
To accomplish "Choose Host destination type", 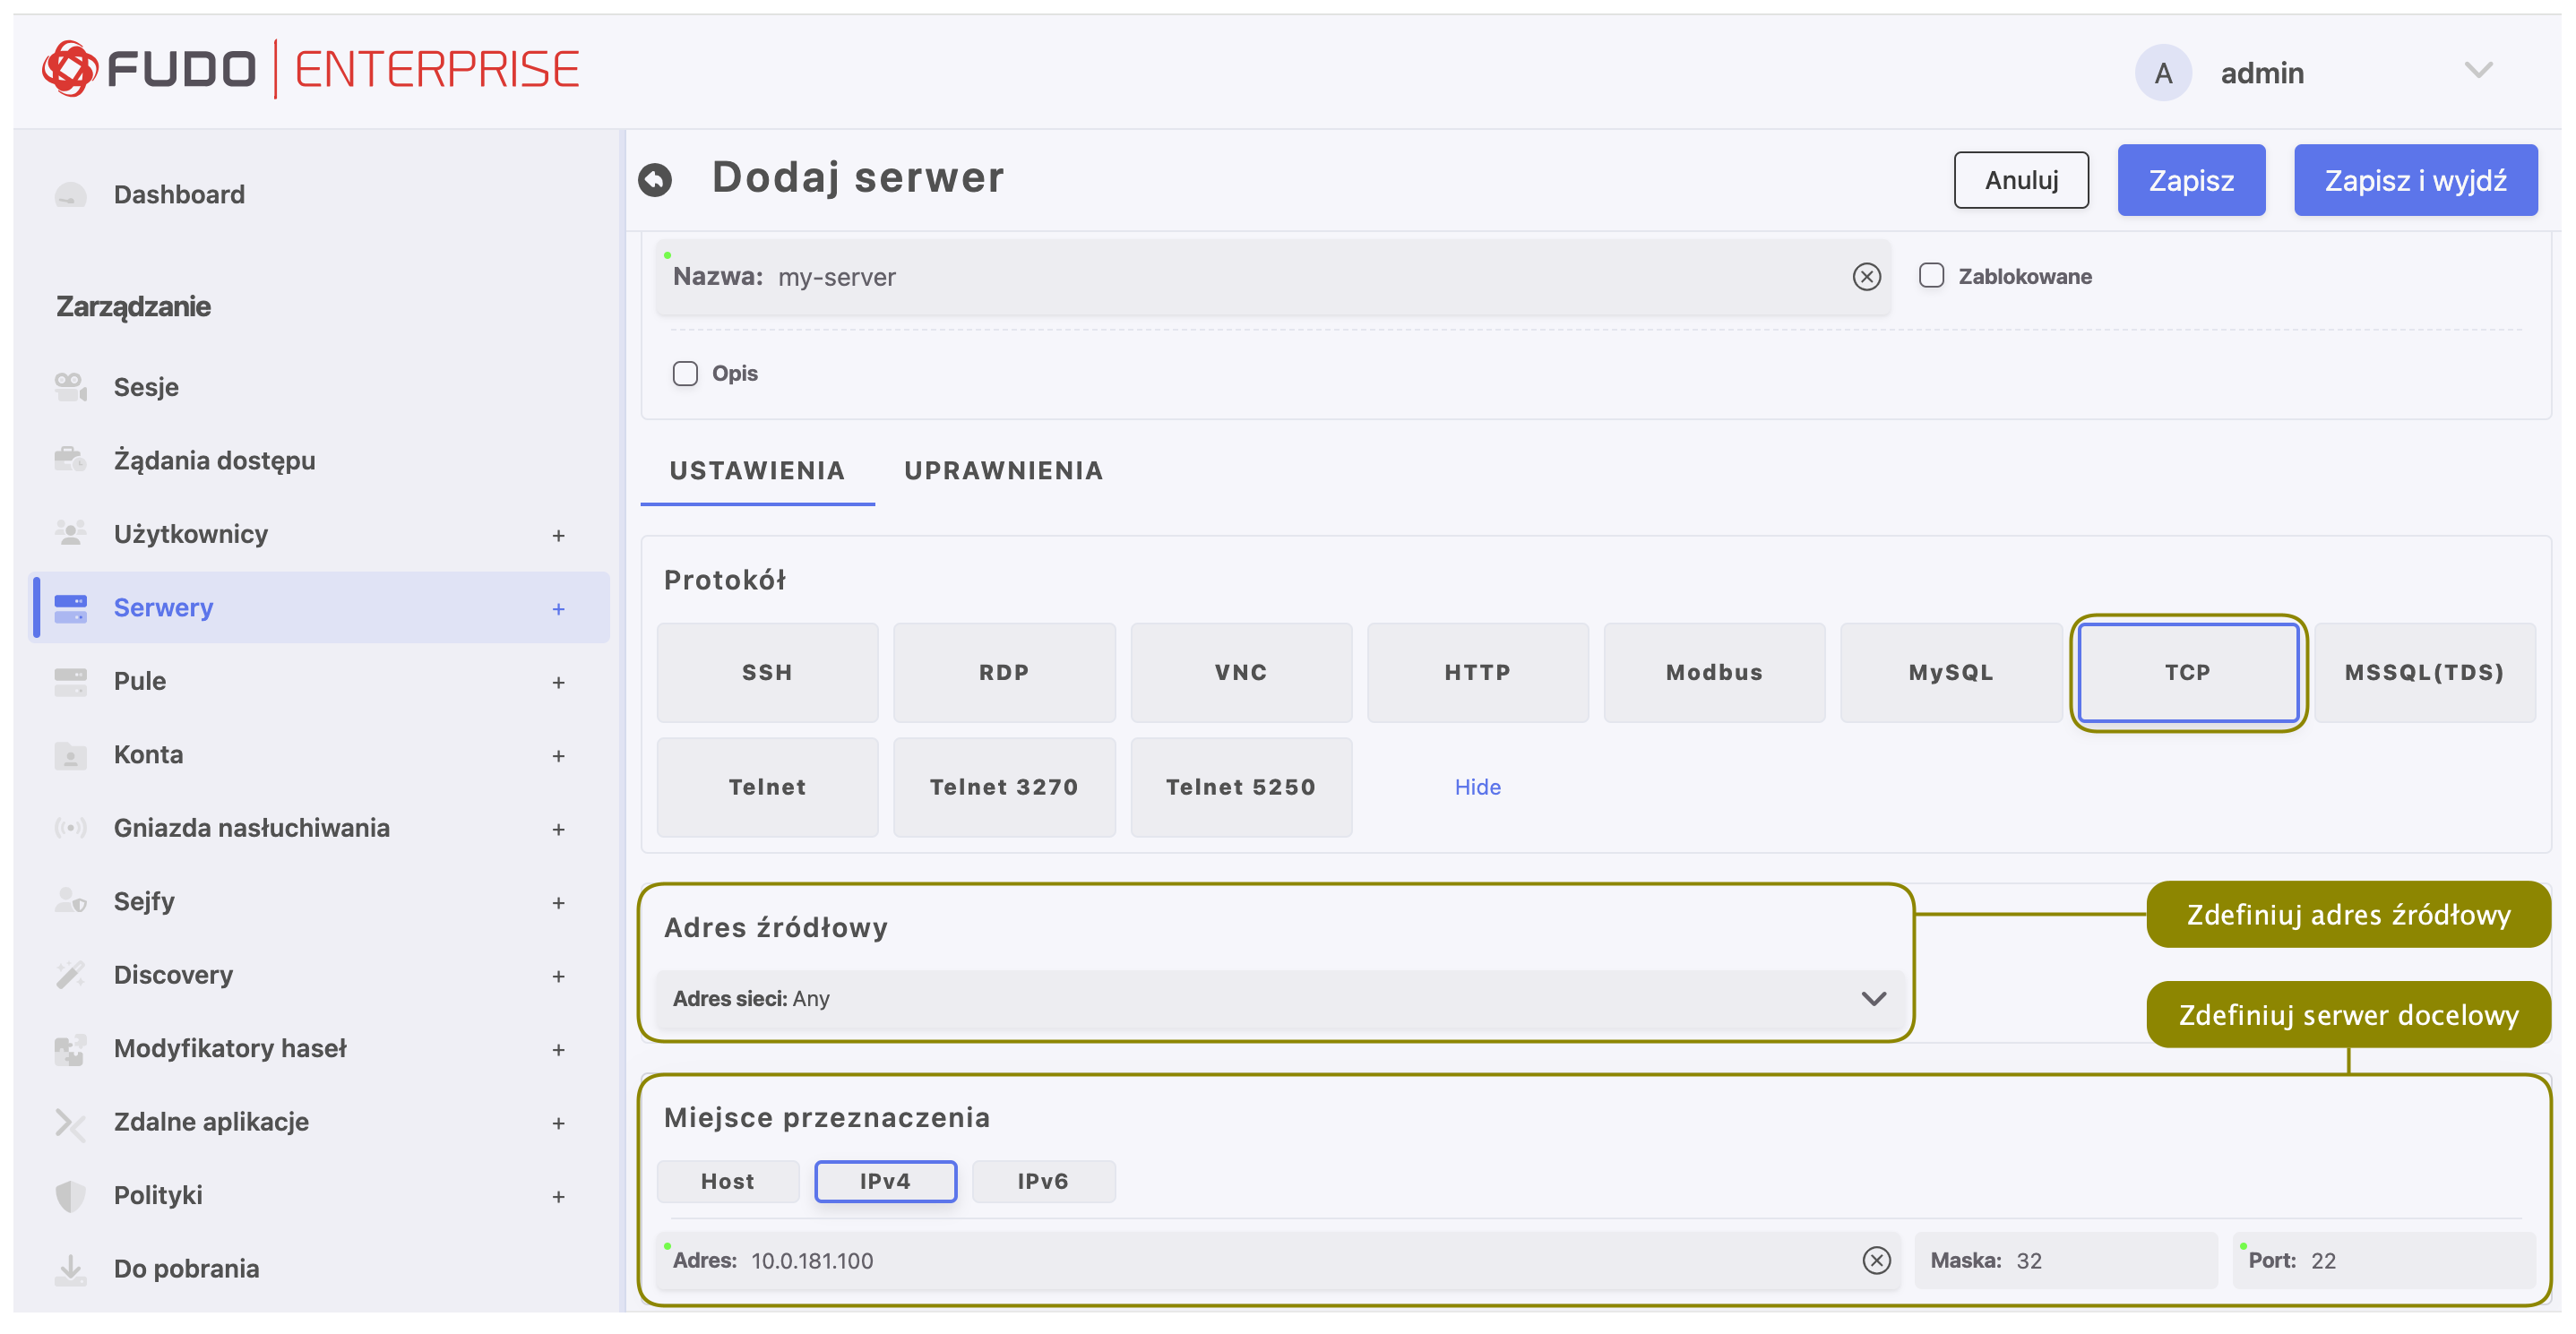I will coord(727,1181).
